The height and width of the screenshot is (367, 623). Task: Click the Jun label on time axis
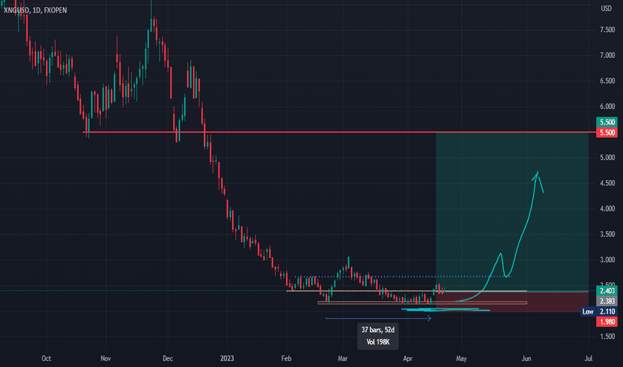(x=526, y=359)
